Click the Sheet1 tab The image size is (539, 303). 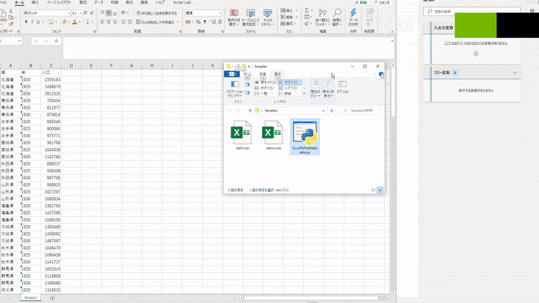pyautogui.click(x=30, y=298)
